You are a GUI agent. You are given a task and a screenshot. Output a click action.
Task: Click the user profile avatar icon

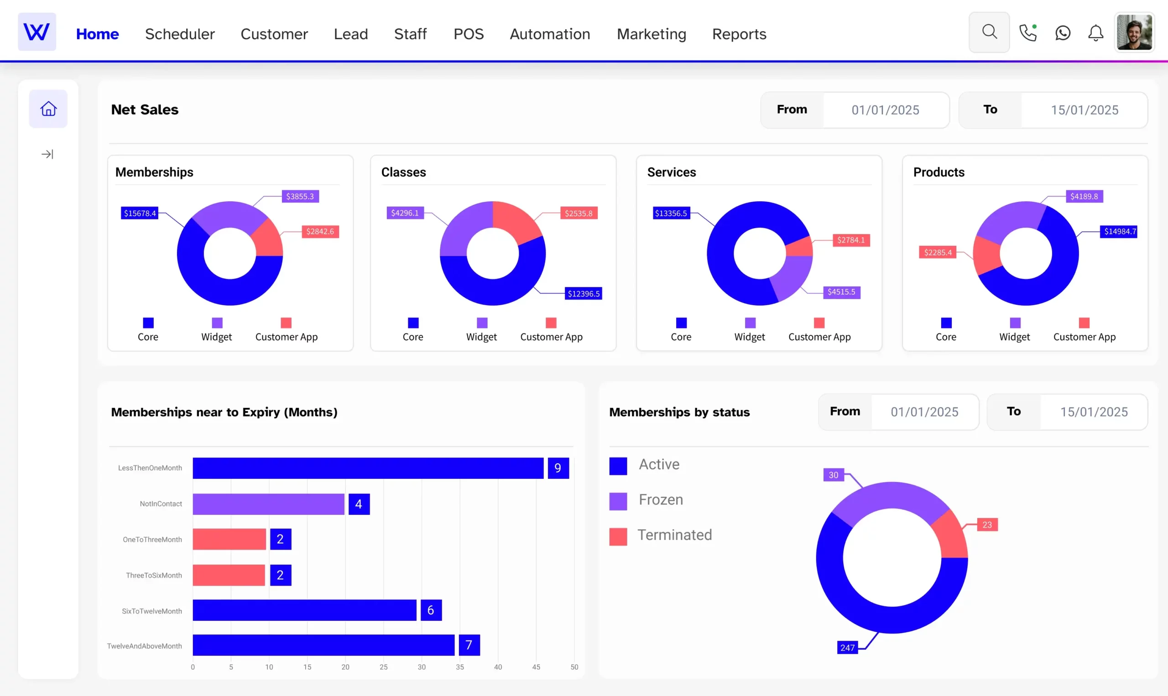[1135, 33]
